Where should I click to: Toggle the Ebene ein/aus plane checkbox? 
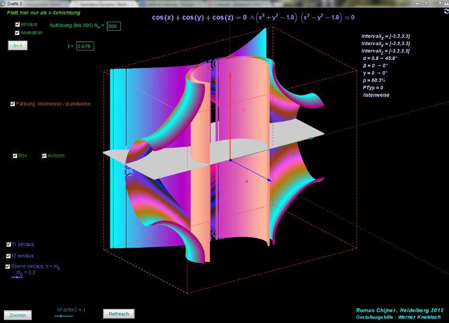coord(8,266)
